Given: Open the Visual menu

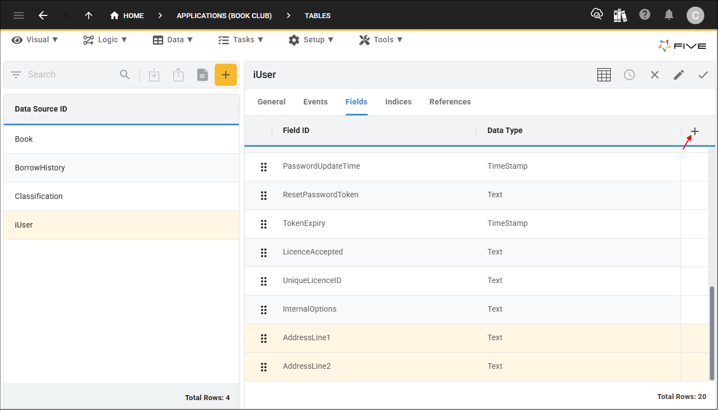Looking at the screenshot, I should 35,40.
